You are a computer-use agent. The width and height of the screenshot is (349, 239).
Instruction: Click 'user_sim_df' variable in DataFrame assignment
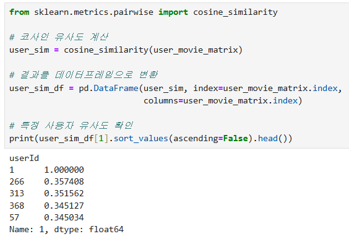tap(37, 89)
